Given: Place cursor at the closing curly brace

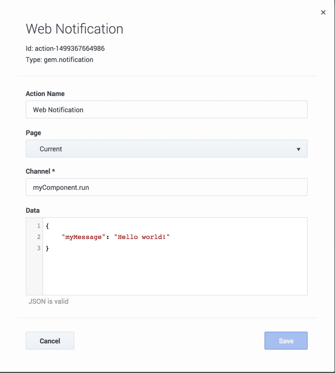Looking at the screenshot, I should point(47,248).
